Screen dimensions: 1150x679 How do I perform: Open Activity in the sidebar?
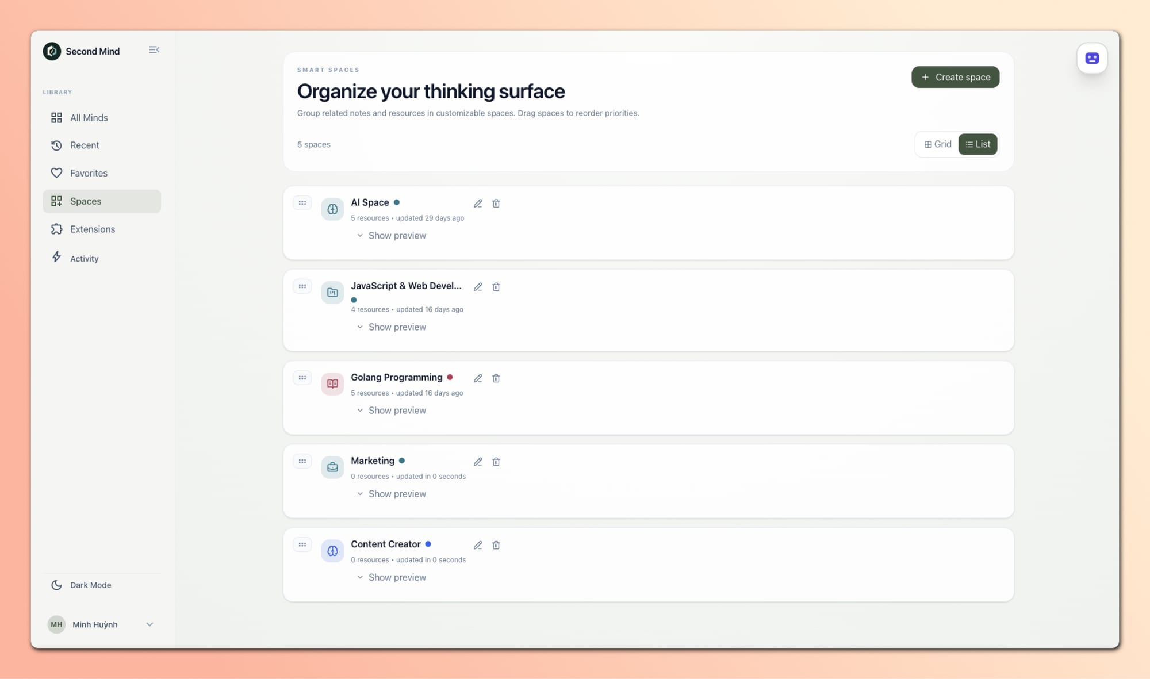[102, 258]
